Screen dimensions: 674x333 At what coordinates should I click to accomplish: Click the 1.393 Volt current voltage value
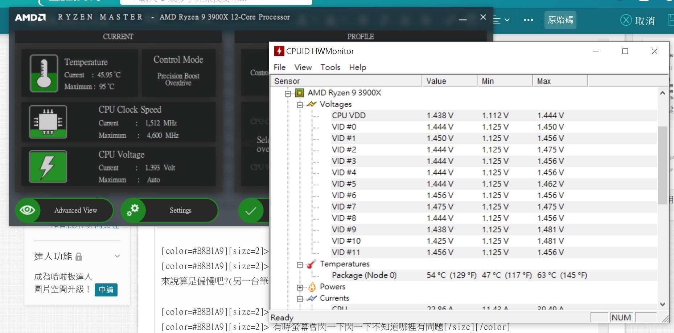[x=160, y=168]
